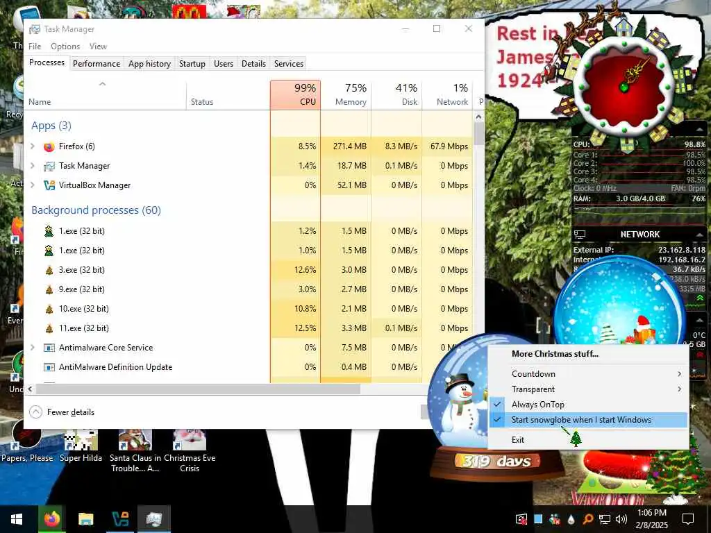Image resolution: width=711 pixels, height=533 pixels.
Task: Sort by Name column header
Action: click(x=106, y=94)
